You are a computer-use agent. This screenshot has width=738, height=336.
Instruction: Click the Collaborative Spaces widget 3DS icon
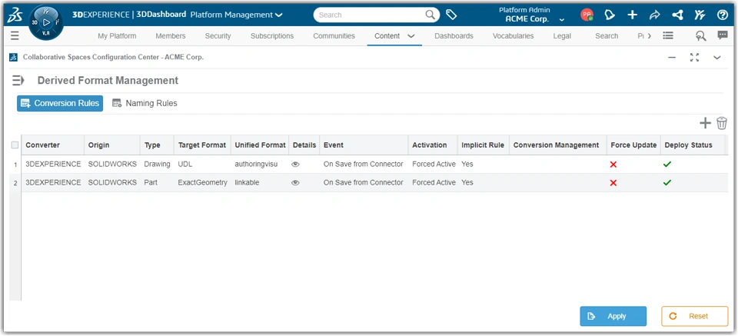(x=13, y=58)
